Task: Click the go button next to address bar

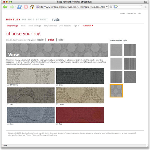Action: click(111, 7)
